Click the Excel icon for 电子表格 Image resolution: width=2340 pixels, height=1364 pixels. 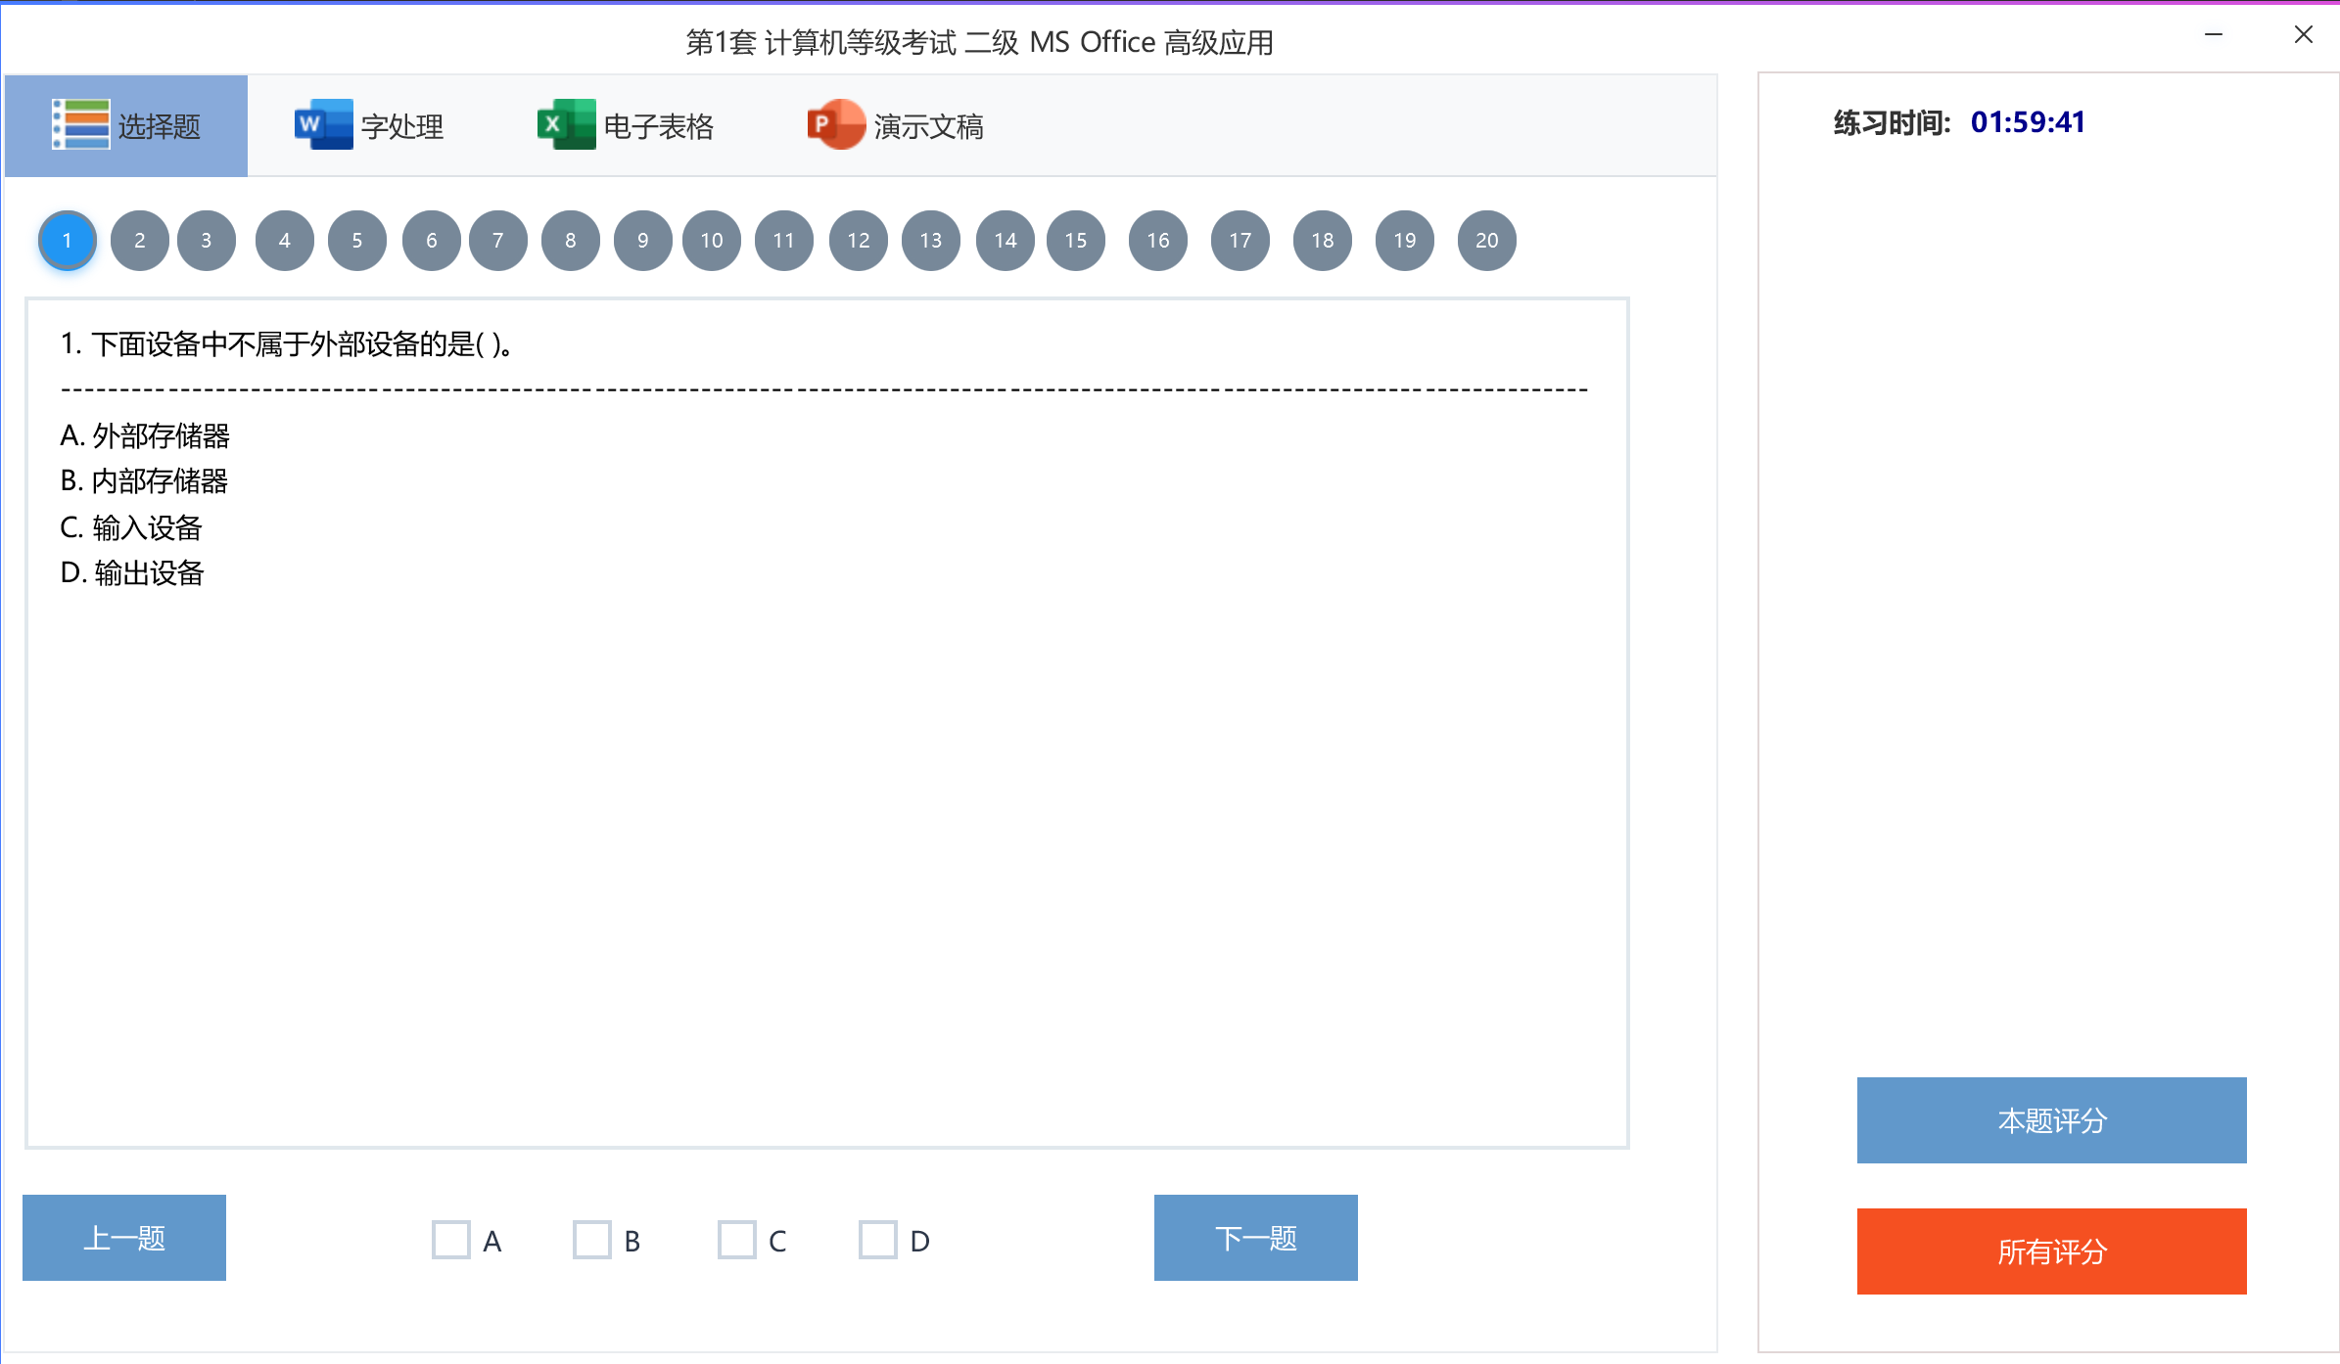(565, 125)
